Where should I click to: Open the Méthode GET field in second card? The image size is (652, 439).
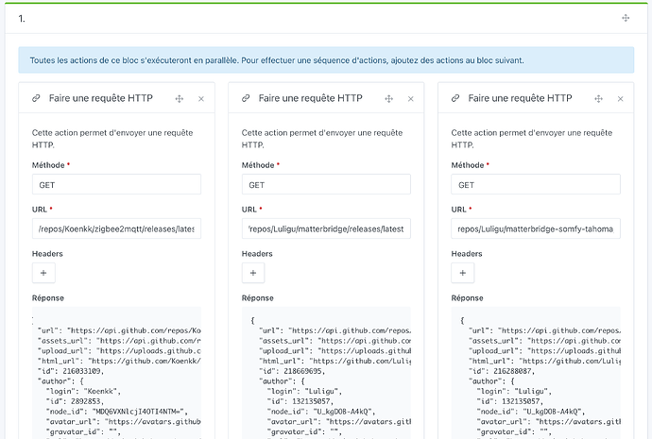coord(326,185)
